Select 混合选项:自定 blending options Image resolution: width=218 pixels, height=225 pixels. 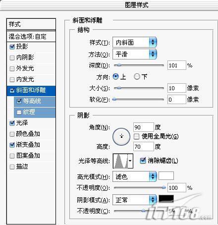pos(31,37)
